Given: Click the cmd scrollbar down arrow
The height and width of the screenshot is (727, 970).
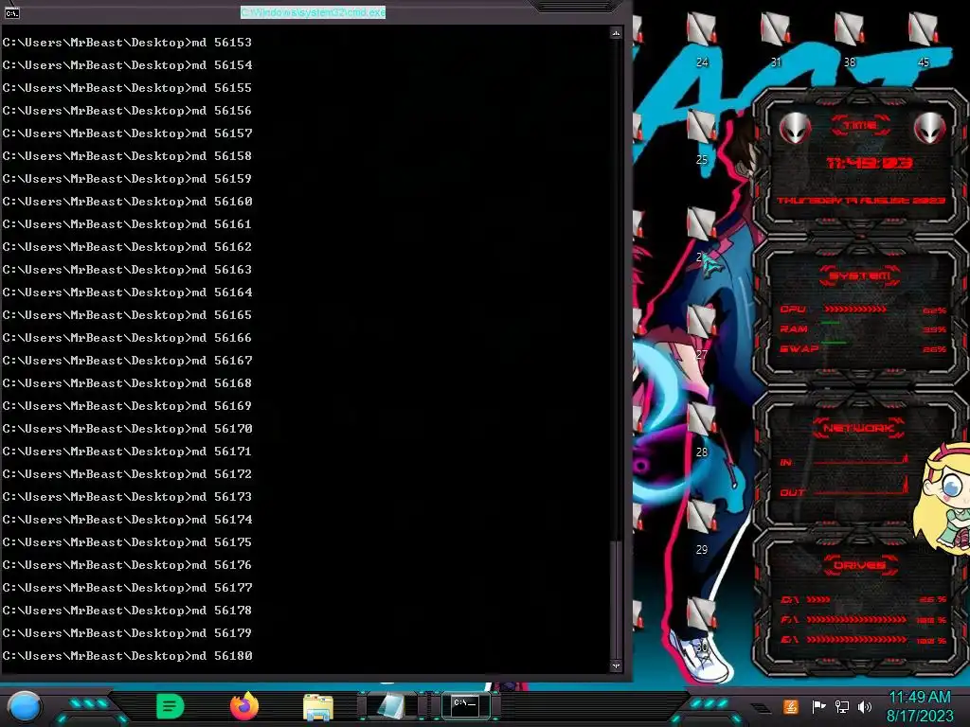Looking at the screenshot, I should pyautogui.click(x=616, y=665).
